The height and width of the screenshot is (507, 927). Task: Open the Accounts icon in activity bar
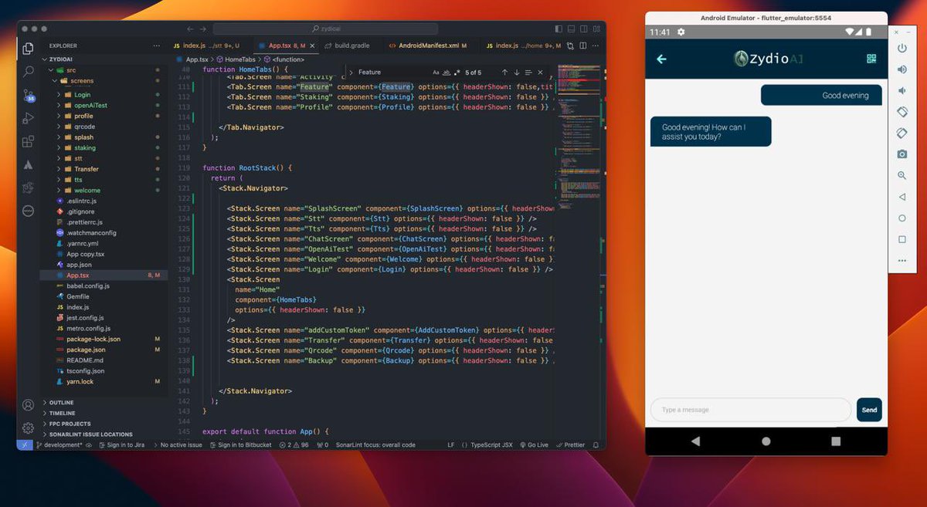point(29,405)
